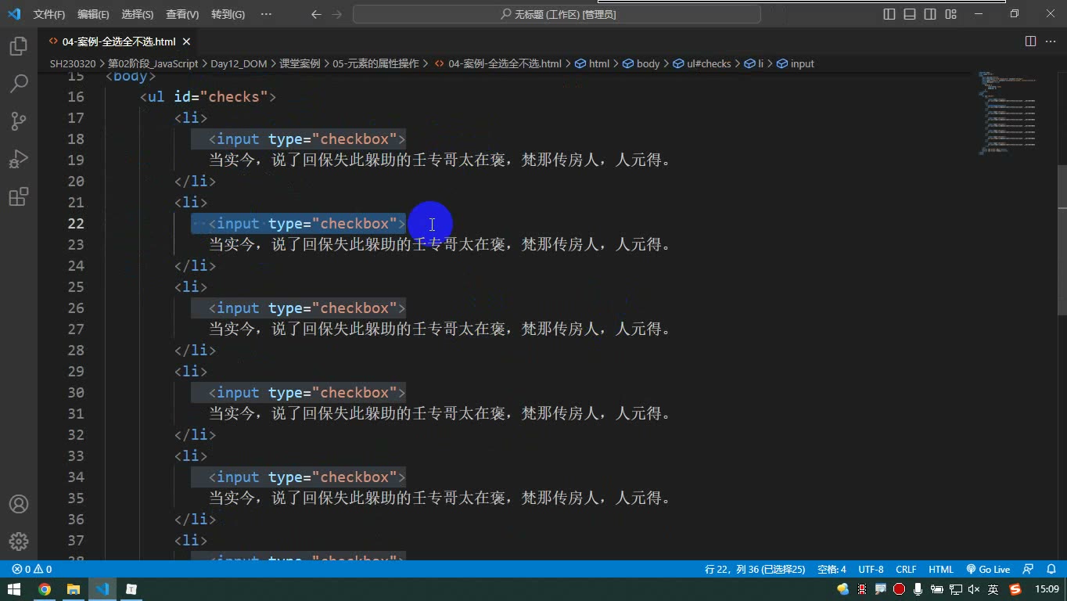Split the editor to the right
1067x601 pixels.
[x=1030, y=41]
